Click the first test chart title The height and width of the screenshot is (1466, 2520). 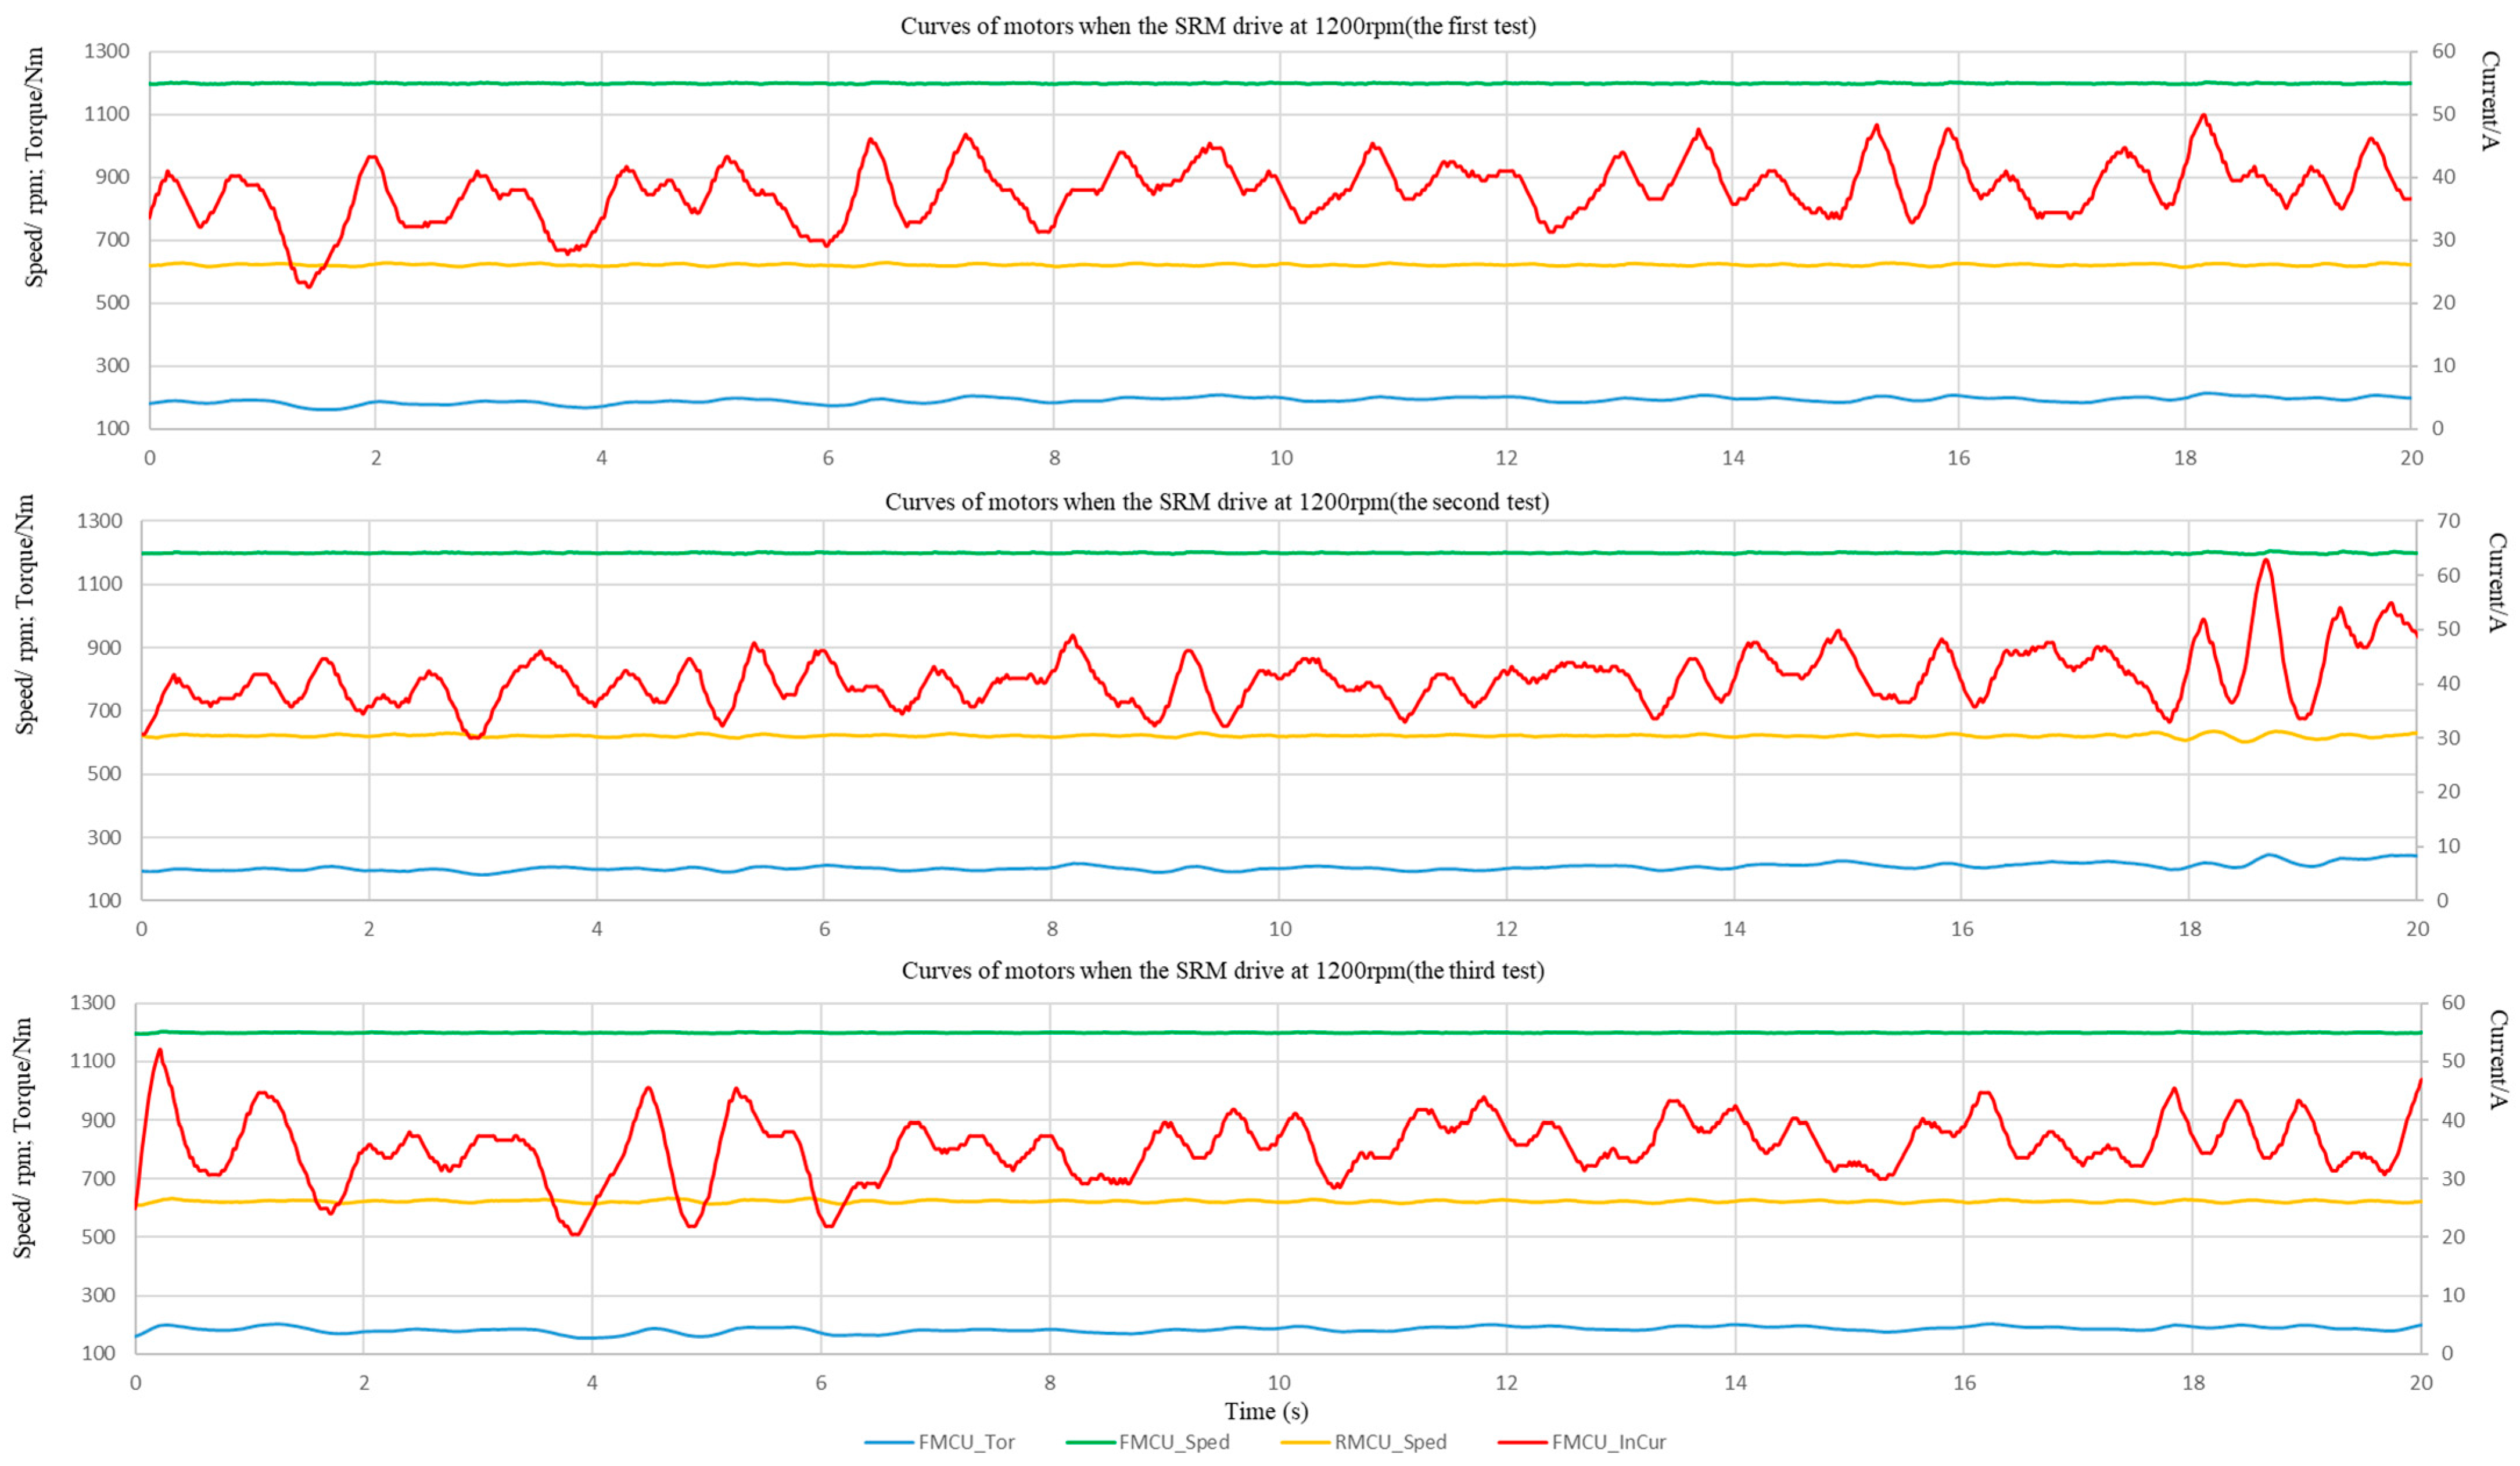coord(1218,26)
